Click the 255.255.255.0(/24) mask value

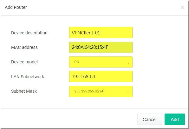89,91
